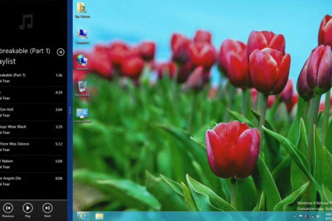Select the There Was Silence track
This screenshot has height=221, width=332.
click(31, 147)
